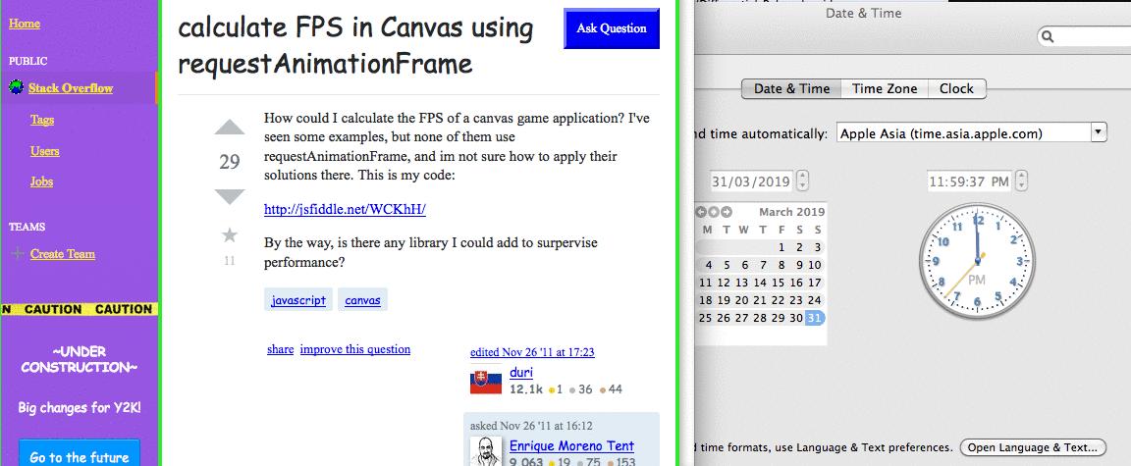Screen dimensions: 1131x466
Task: Switch to the Clock tab
Action: 955,88
